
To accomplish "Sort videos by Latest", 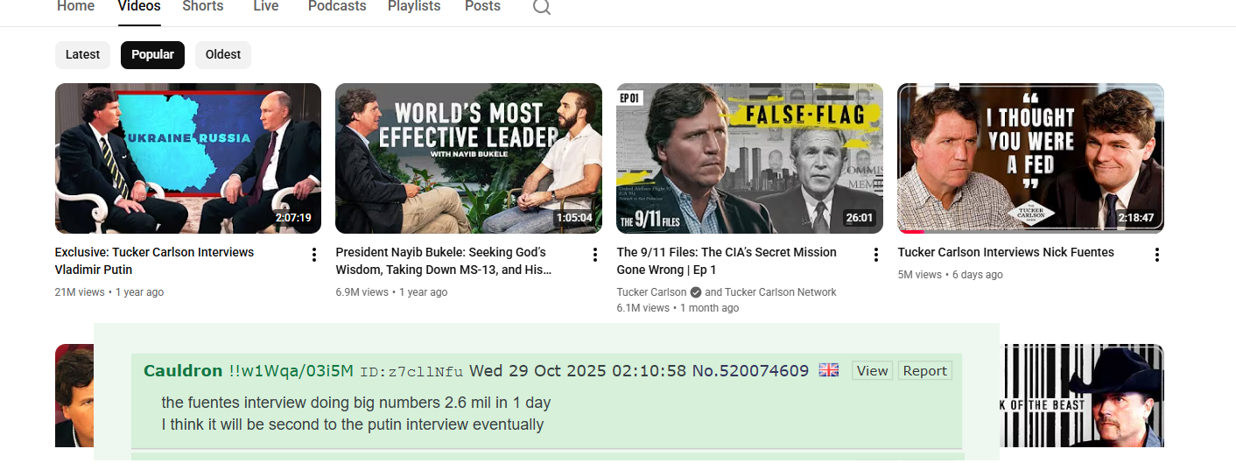I will (83, 54).
